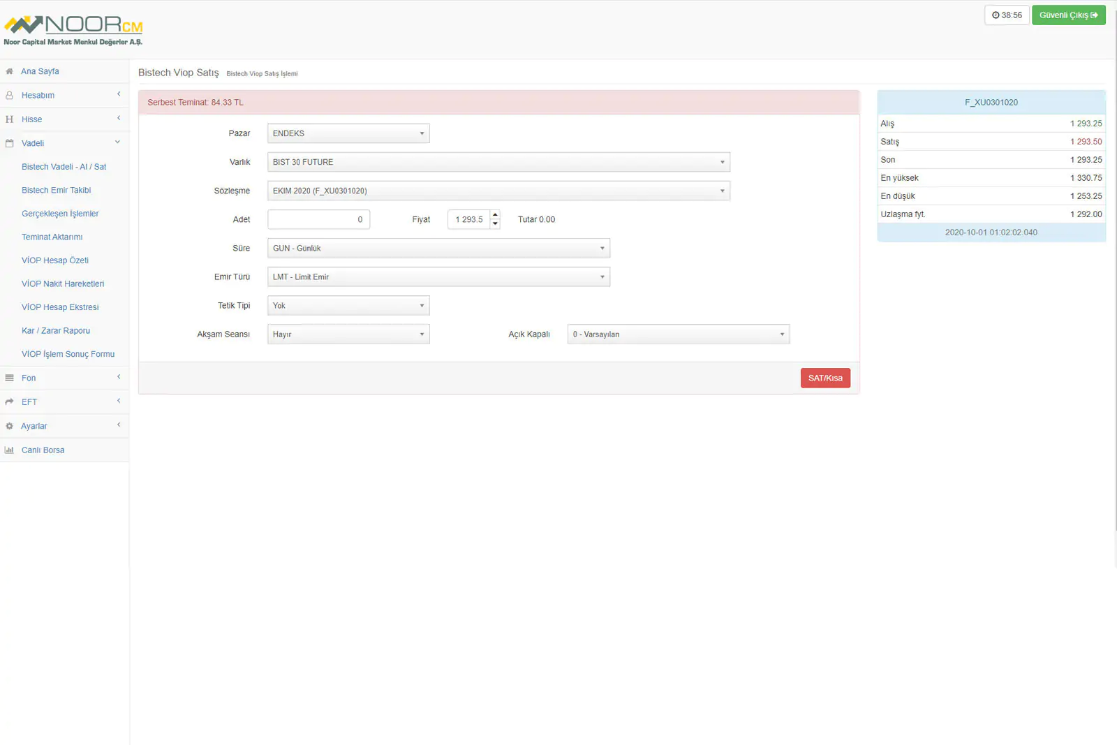Click the bar chart icon beside Canlı Borsa

coord(9,450)
